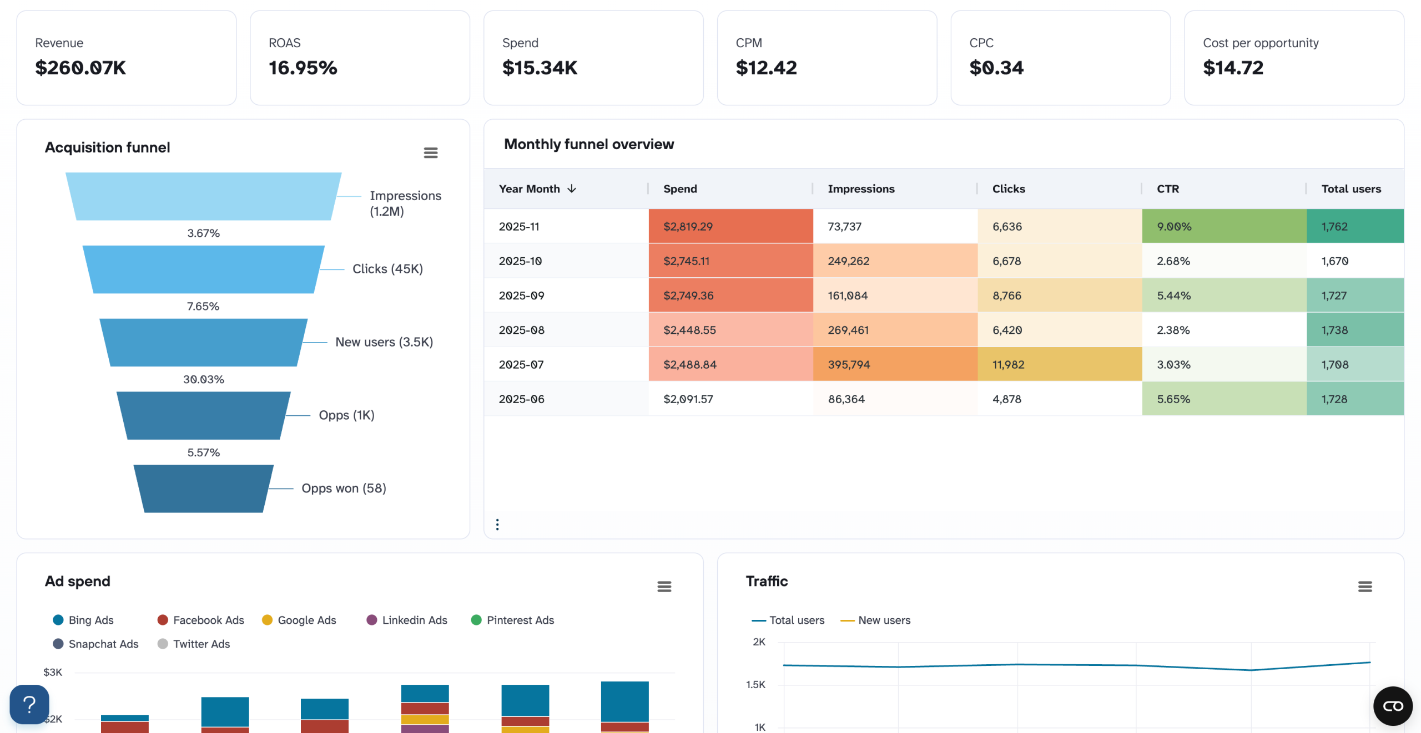
Task: Sort table by Clicks column header
Action: pos(1059,189)
